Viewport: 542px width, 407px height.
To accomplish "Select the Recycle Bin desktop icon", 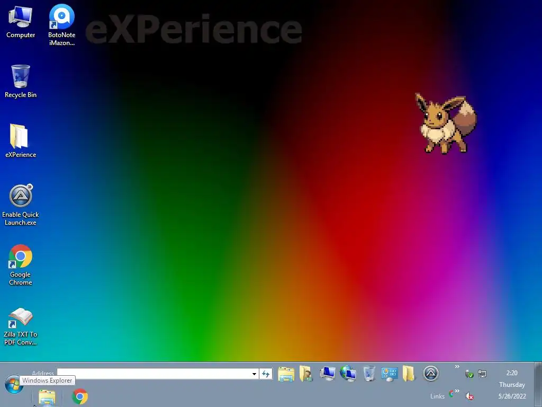I will [x=21, y=82].
